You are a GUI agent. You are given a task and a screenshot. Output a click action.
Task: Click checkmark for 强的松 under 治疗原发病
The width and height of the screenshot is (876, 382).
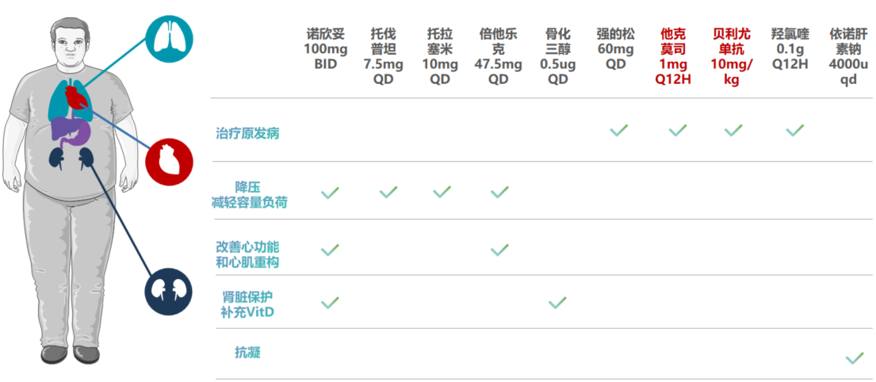(x=619, y=130)
